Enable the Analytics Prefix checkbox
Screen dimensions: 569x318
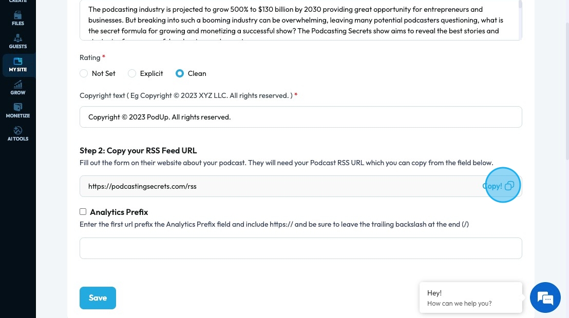(83, 212)
